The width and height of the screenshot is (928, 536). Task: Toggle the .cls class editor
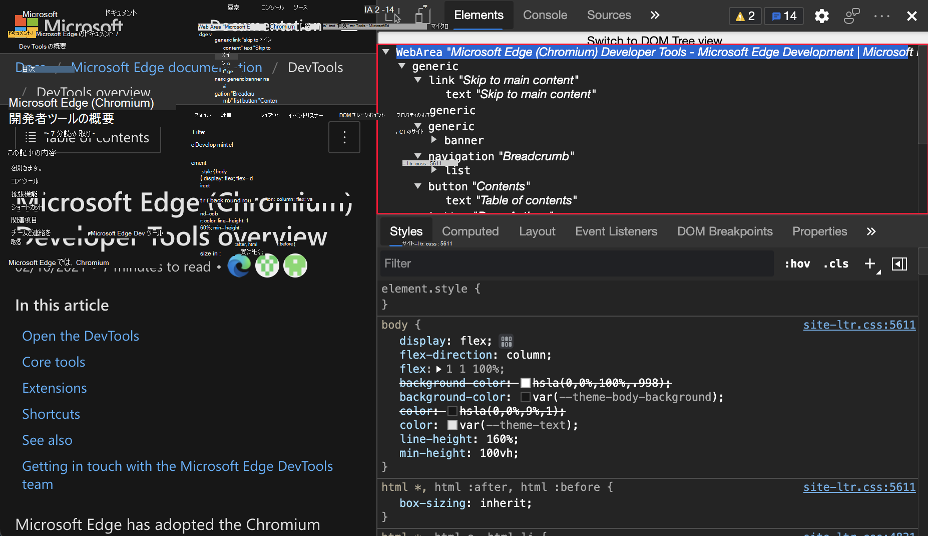836,263
